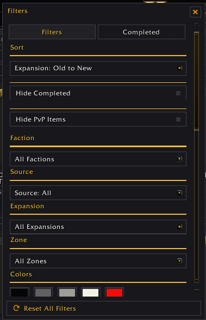Click the scrollbar up arrow
The width and height of the screenshot is (206, 320).
coord(196,25)
